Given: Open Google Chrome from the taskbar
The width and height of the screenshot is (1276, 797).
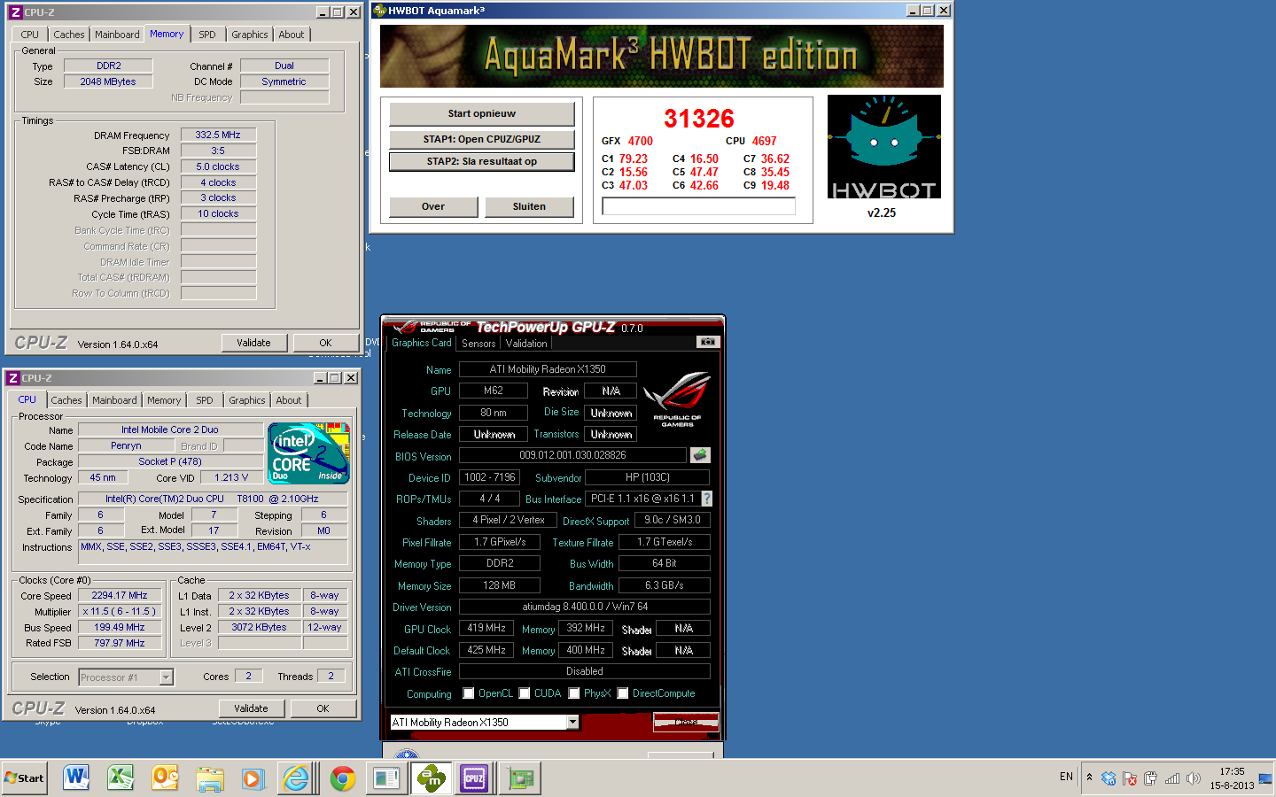Looking at the screenshot, I should 342,778.
